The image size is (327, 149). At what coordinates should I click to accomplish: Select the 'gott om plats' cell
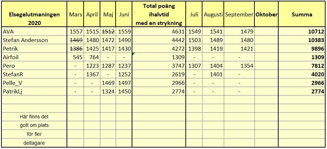click(x=35, y=125)
